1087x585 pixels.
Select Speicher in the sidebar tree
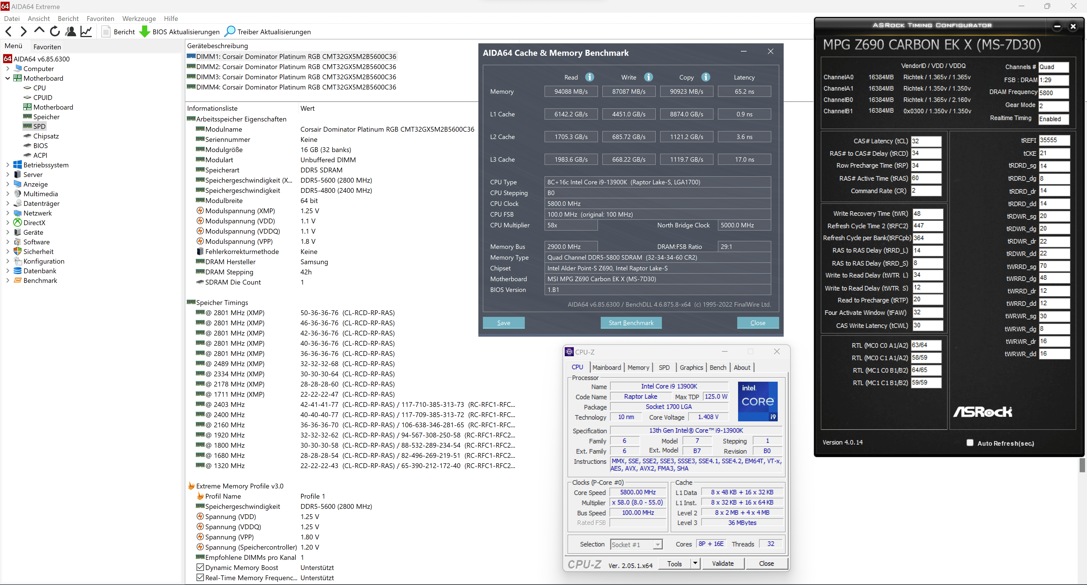tap(46, 117)
